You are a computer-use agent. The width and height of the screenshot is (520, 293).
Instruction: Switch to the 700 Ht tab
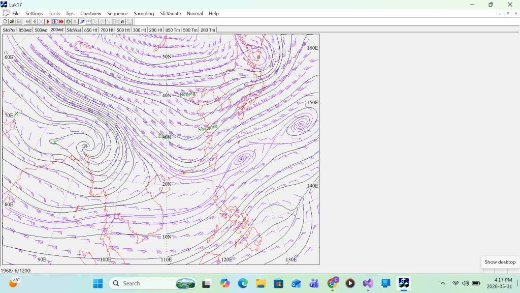(107, 30)
